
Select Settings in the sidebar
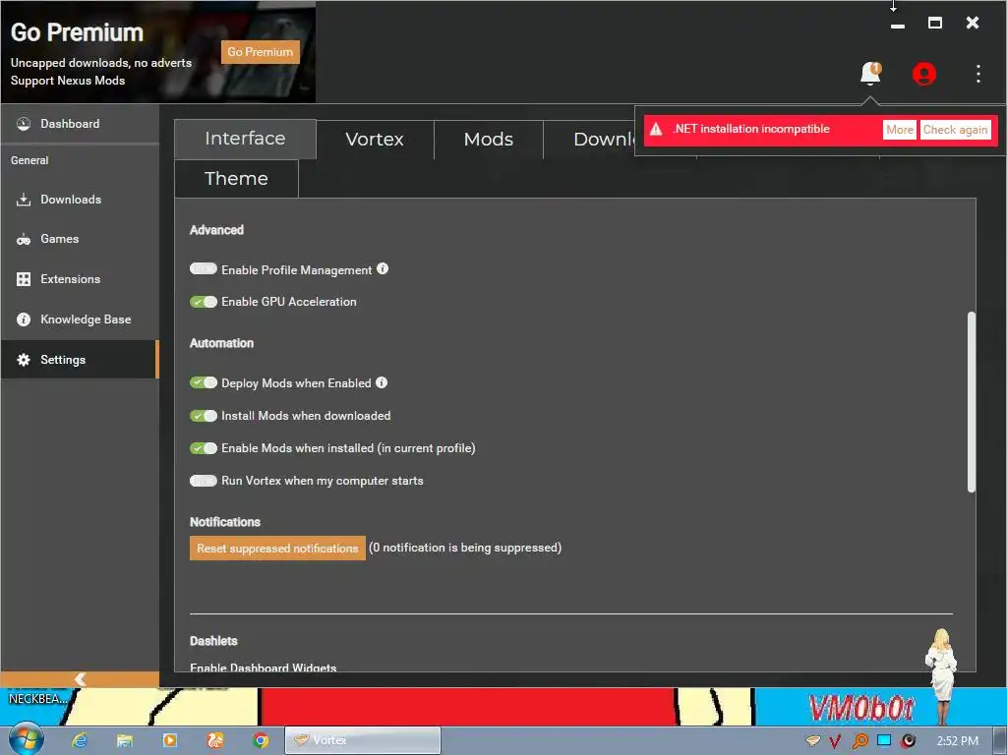pos(80,360)
